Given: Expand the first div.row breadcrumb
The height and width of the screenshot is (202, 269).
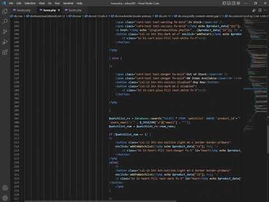Looking at the screenshot, I should 16,16.
